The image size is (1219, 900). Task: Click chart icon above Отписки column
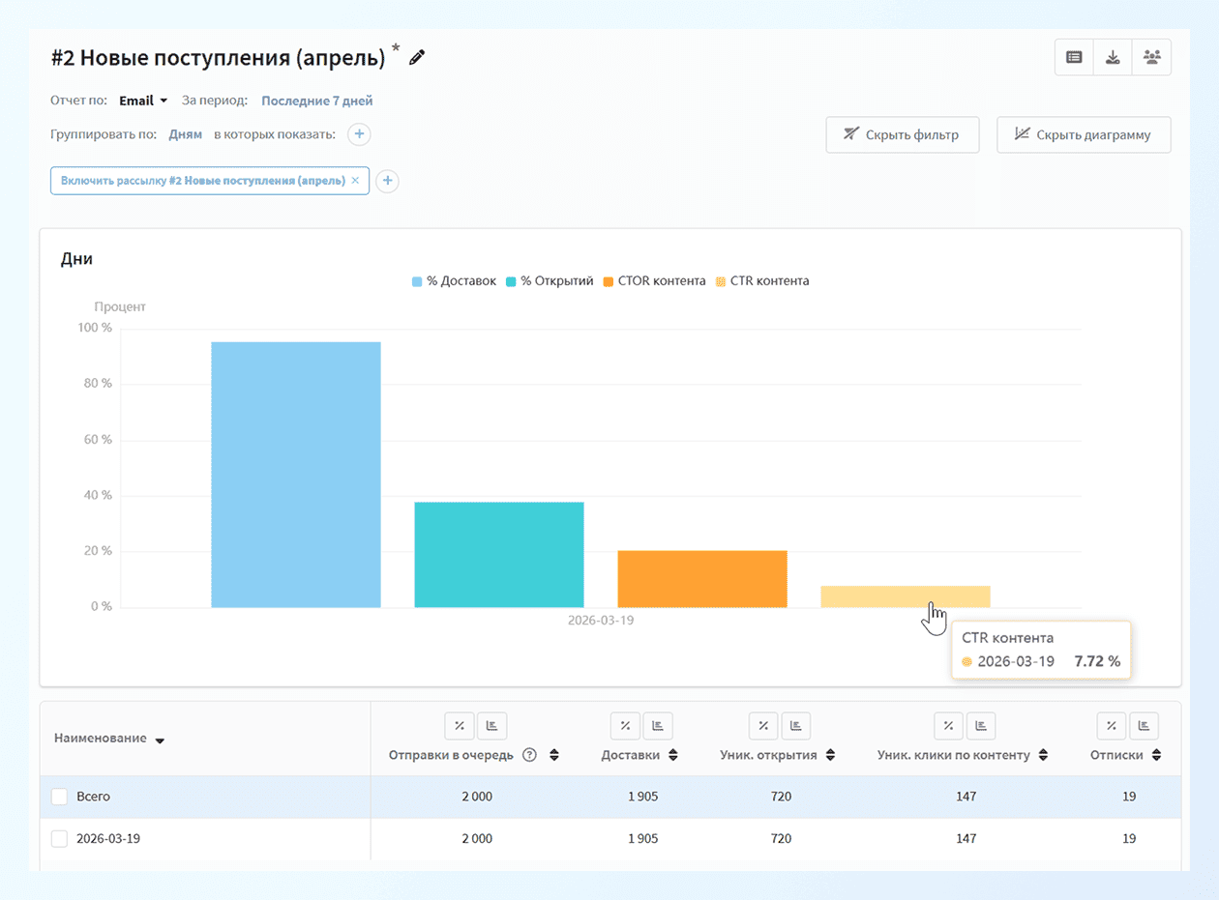tap(1144, 726)
